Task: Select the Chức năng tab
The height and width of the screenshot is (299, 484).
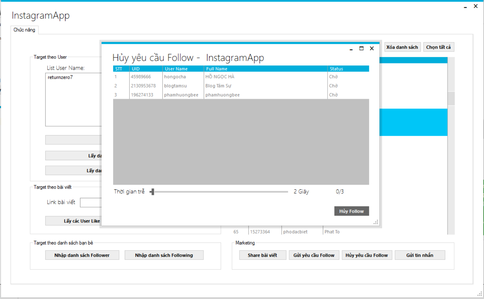Action: (x=24, y=30)
